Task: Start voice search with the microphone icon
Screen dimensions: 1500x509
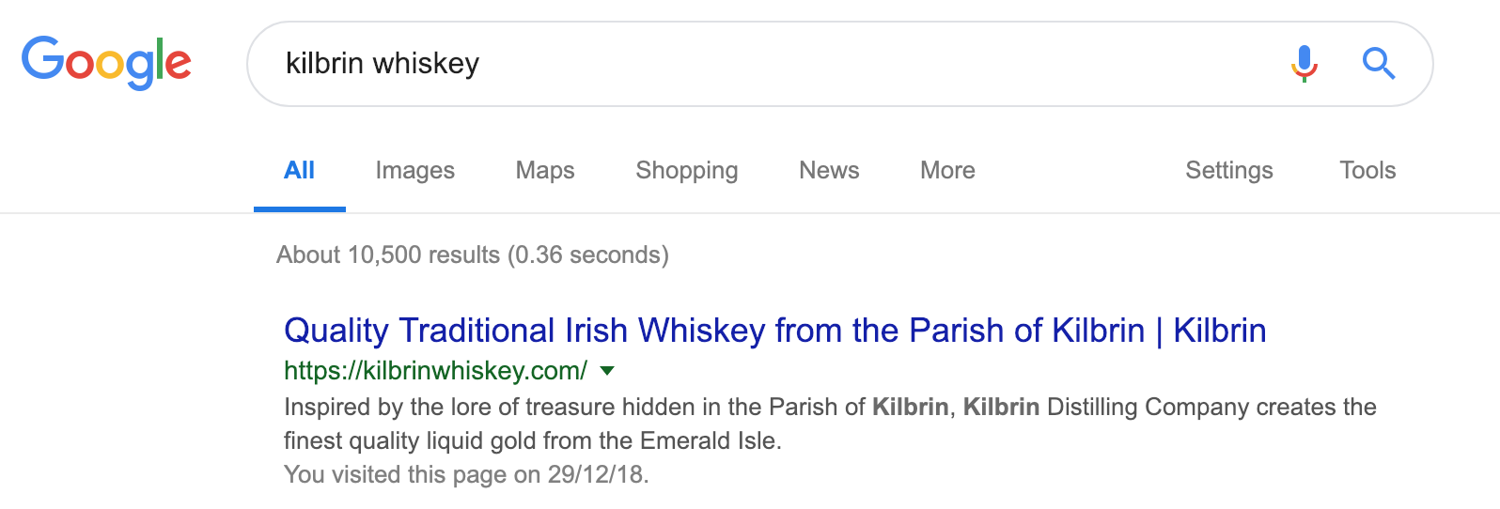Action: pos(1304,63)
